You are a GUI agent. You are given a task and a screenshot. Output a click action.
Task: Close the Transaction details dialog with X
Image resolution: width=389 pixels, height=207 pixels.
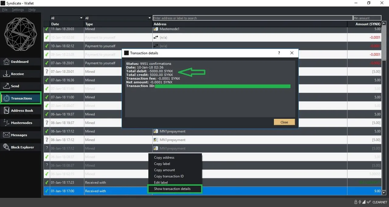292,53
